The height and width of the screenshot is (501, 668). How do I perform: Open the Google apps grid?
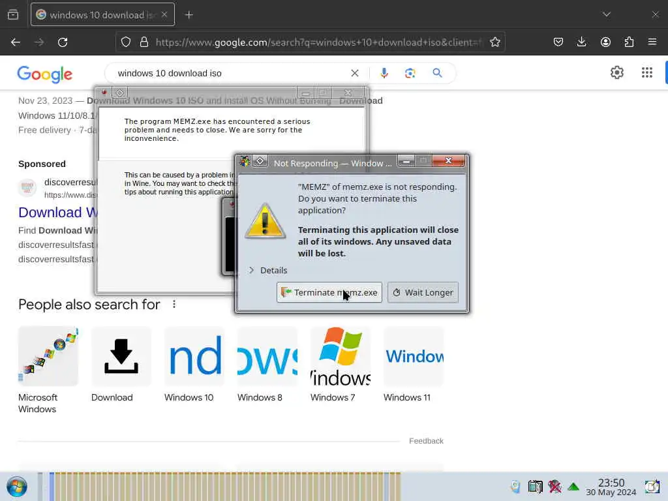(646, 73)
